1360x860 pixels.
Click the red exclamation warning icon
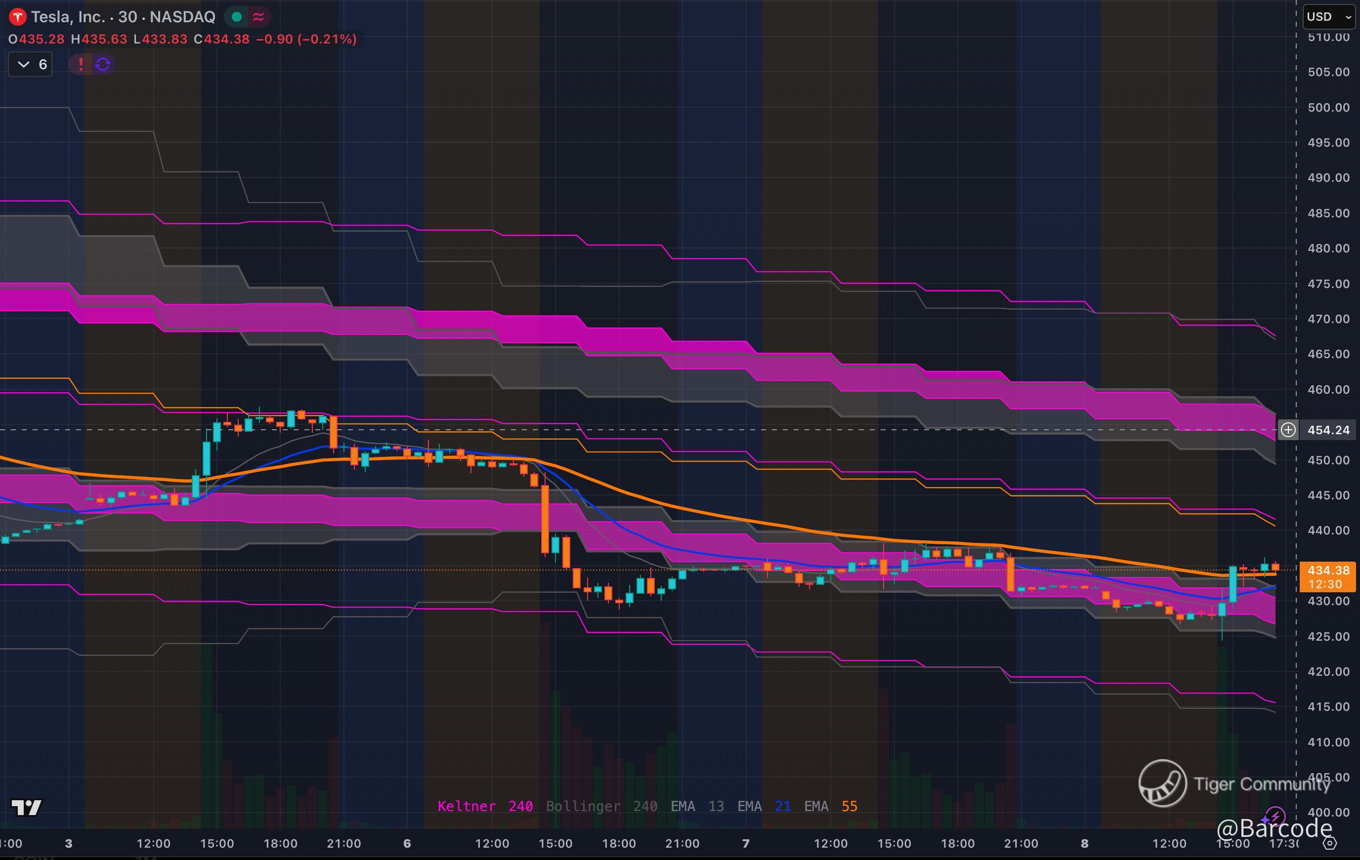coord(81,64)
